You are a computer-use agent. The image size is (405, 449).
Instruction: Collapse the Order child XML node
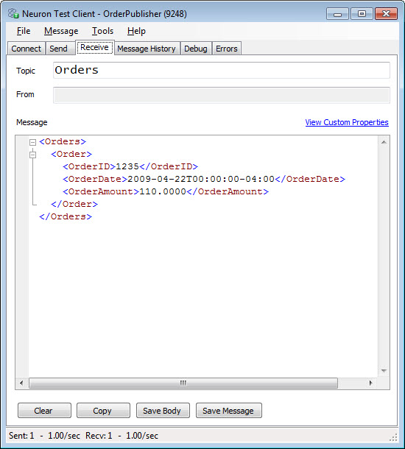pos(33,155)
